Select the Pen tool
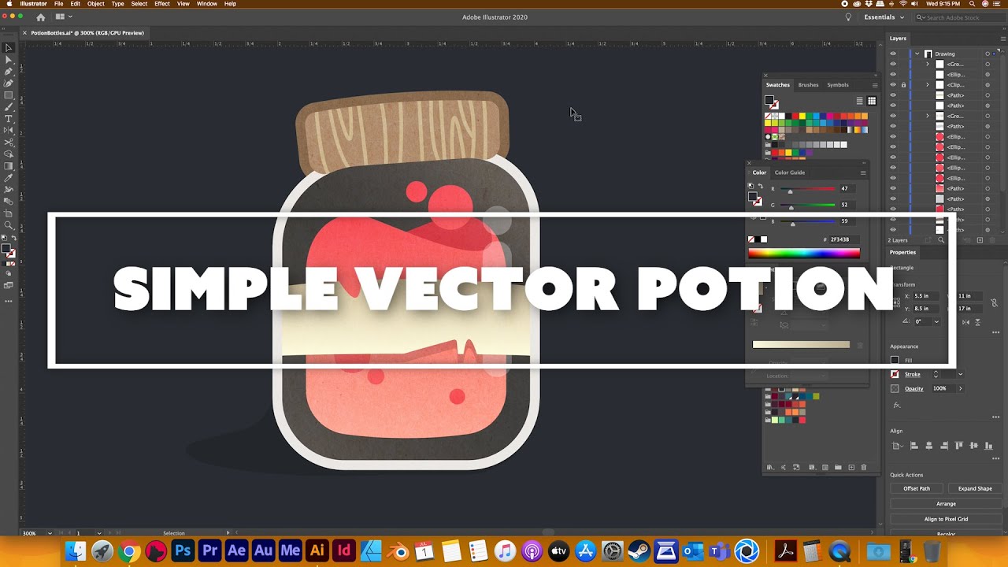 point(9,72)
